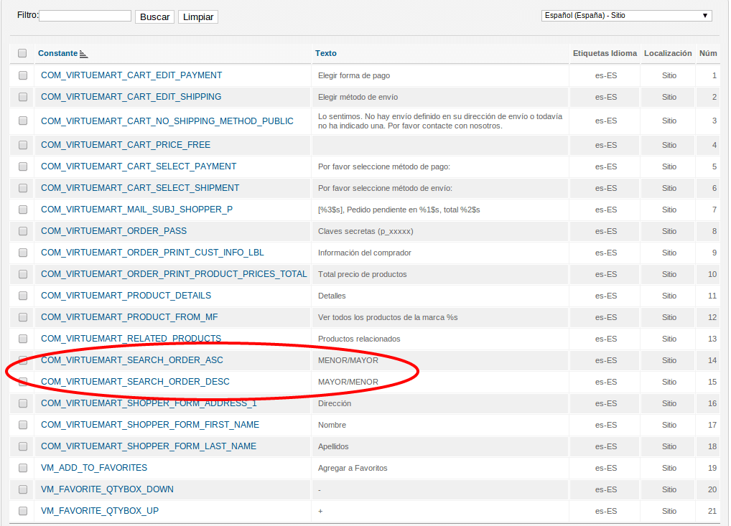Click the Núm column header
Screen dimensions: 731x526
pyautogui.click(x=708, y=53)
